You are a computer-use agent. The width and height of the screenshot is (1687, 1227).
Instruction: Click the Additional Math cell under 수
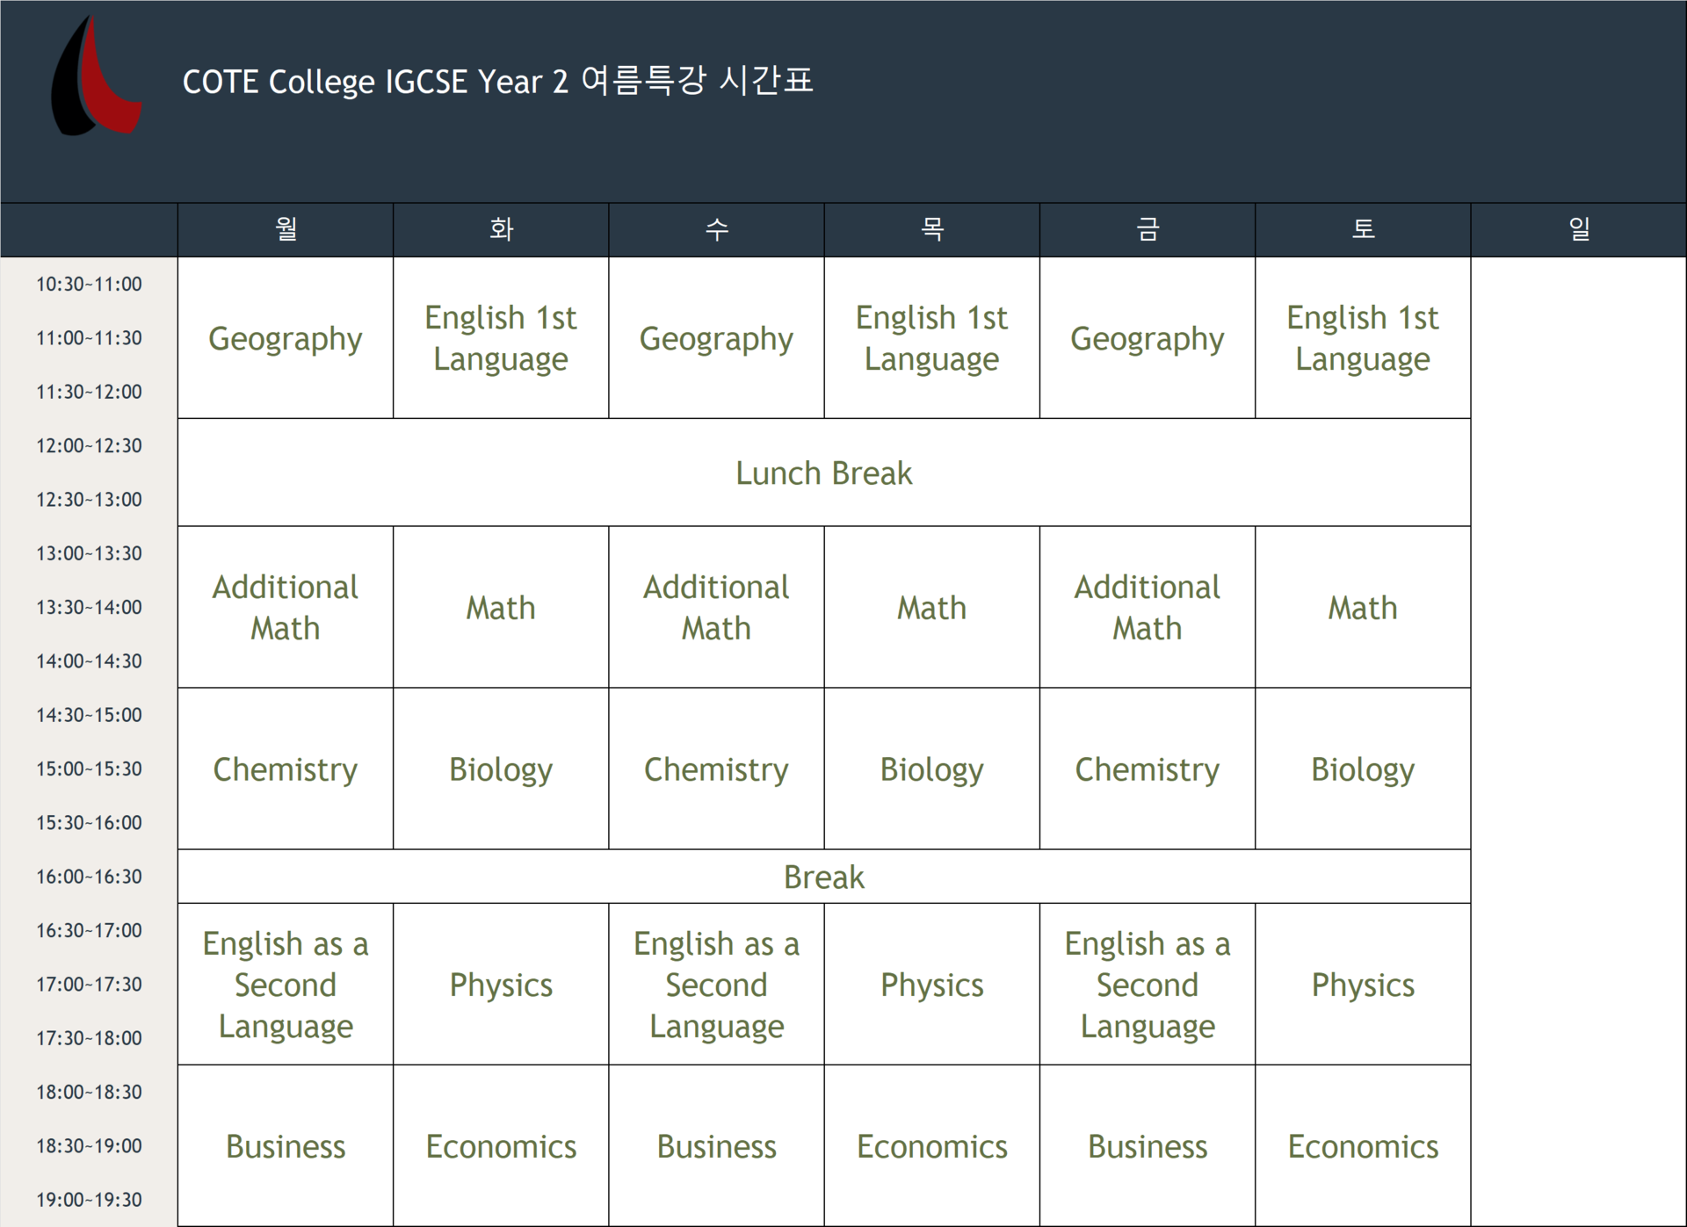point(716,608)
